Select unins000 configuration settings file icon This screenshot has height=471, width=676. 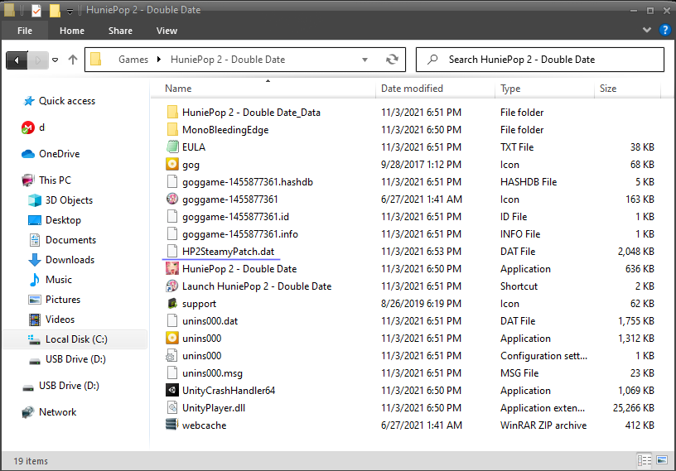tap(172, 355)
